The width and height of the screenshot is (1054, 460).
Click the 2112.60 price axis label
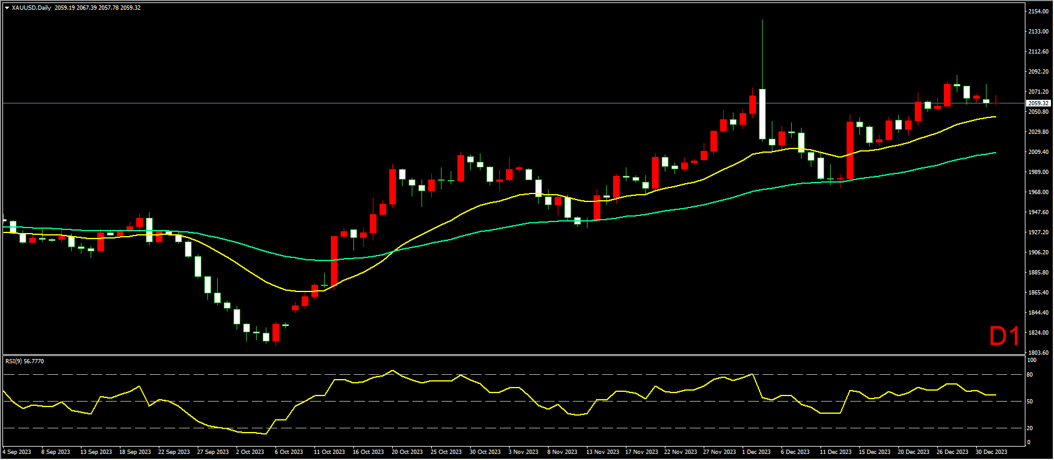[x=1038, y=52]
